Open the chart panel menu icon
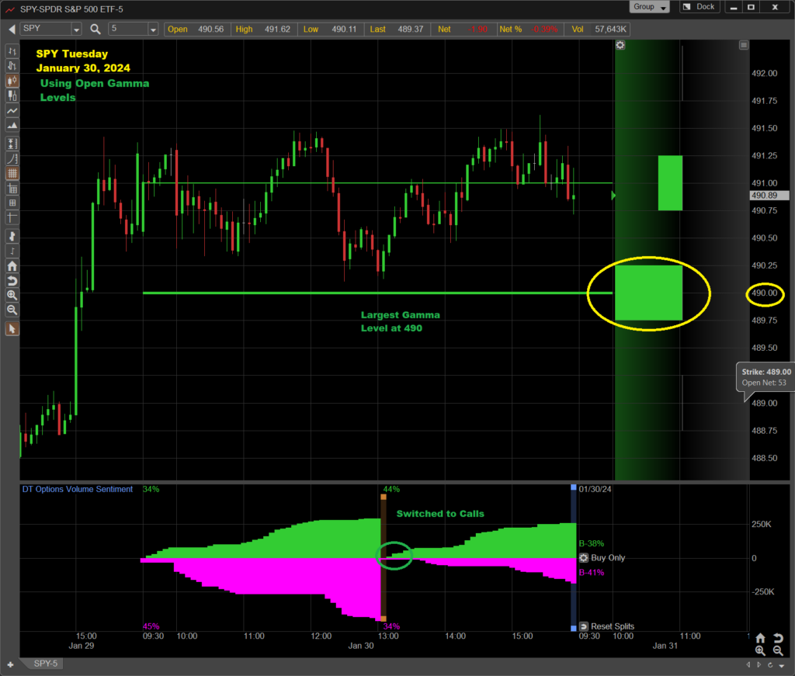The width and height of the screenshot is (795, 676). click(743, 45)
